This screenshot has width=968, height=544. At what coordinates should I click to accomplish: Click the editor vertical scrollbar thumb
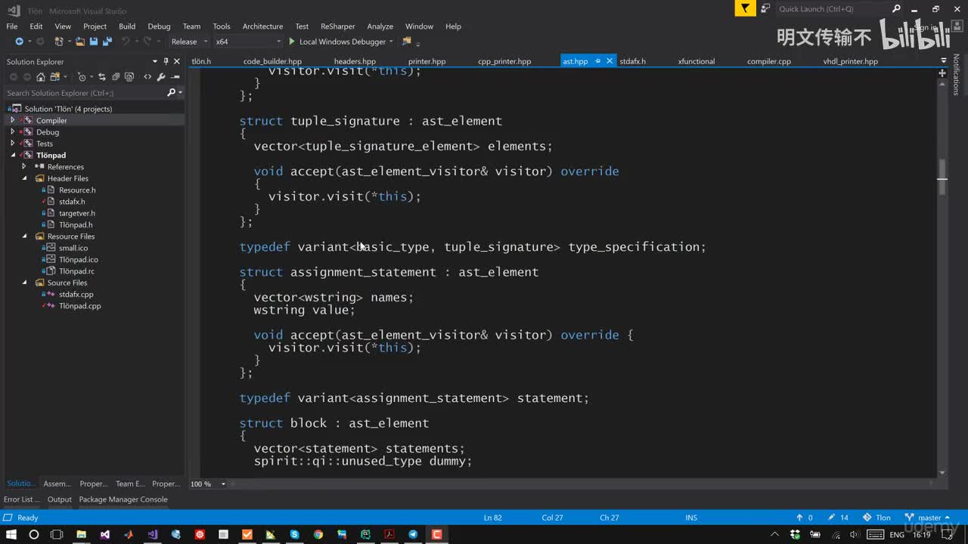[x=942, y=178]
